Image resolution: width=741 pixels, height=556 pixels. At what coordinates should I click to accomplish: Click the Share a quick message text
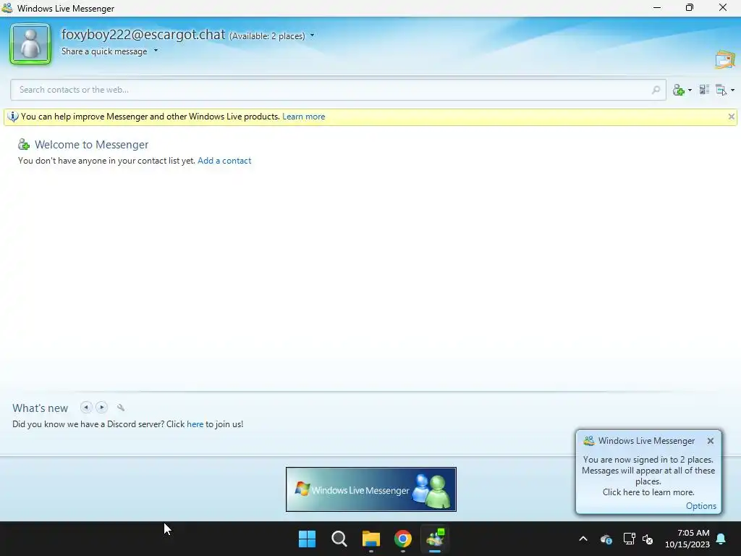pyautogui.click(x=104, y=51)
